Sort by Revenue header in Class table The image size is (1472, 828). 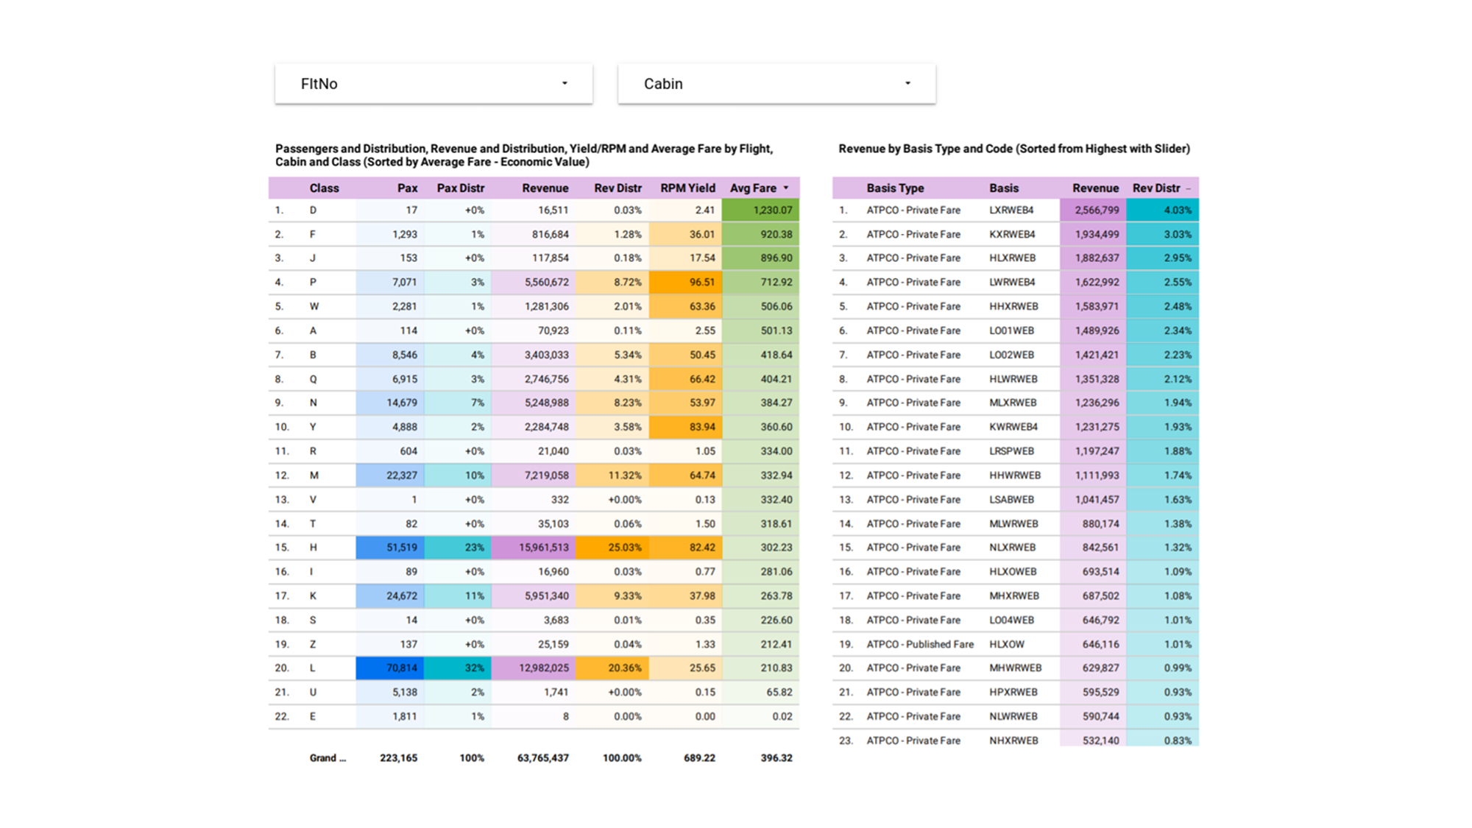[545, 188]
